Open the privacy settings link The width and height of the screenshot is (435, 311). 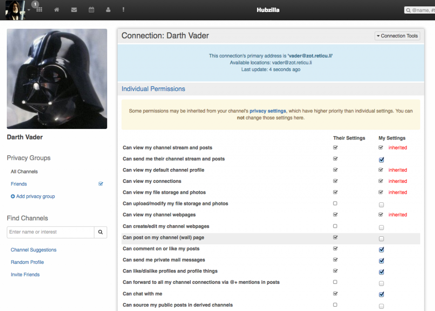point(268,111)
